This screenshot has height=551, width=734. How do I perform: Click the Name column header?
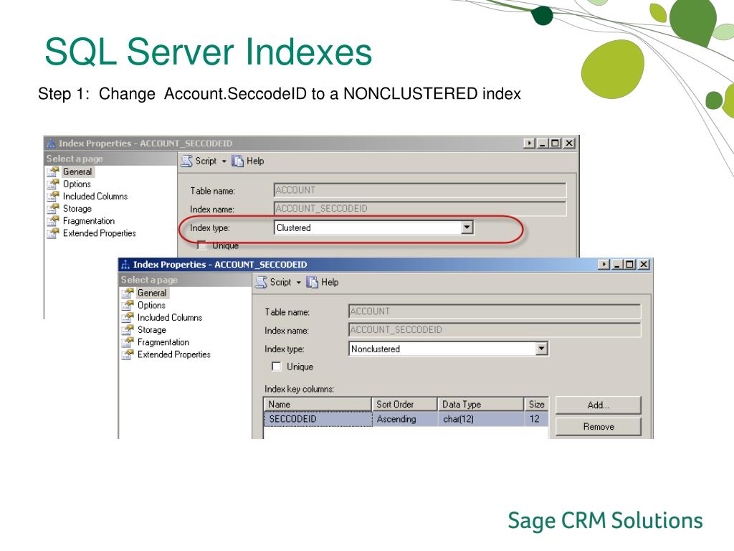coord(318,404)
